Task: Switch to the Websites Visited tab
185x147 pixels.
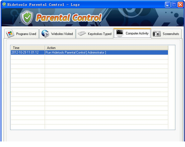Action: point(57,34)
